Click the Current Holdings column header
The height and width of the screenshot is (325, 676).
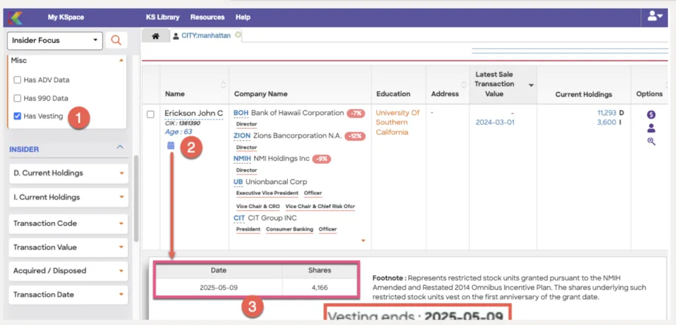click(x=584, y=94)
